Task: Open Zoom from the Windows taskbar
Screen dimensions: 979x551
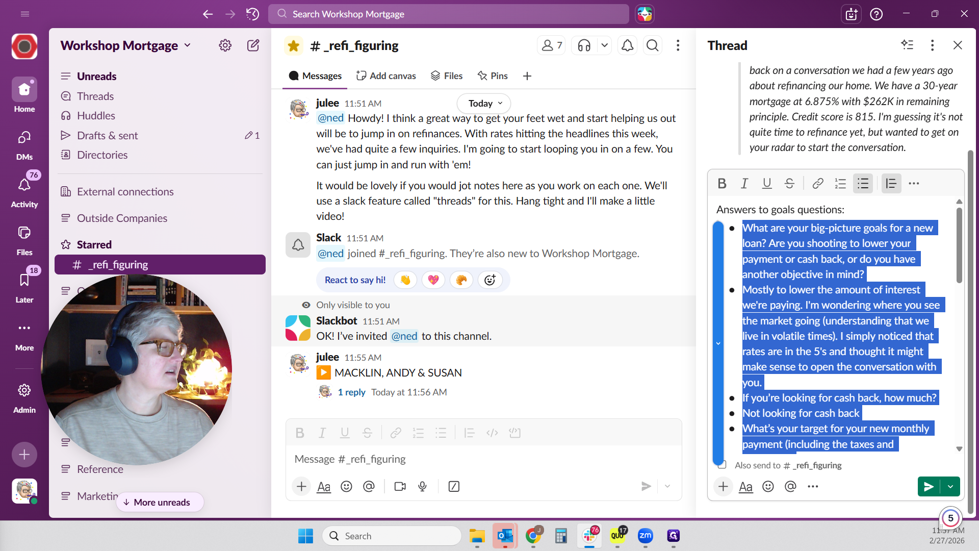Action: 645,536
